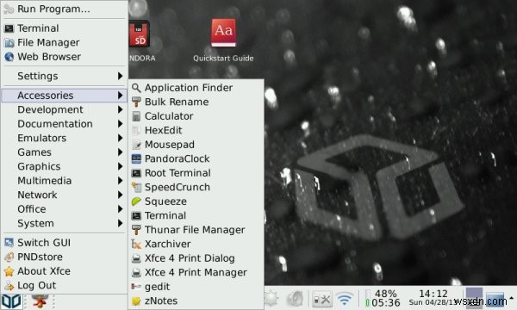The width and height of the screenshot is (517, 310).
Task: Click the Wi-Fi signal icon in panel
Action: (344, 299)
